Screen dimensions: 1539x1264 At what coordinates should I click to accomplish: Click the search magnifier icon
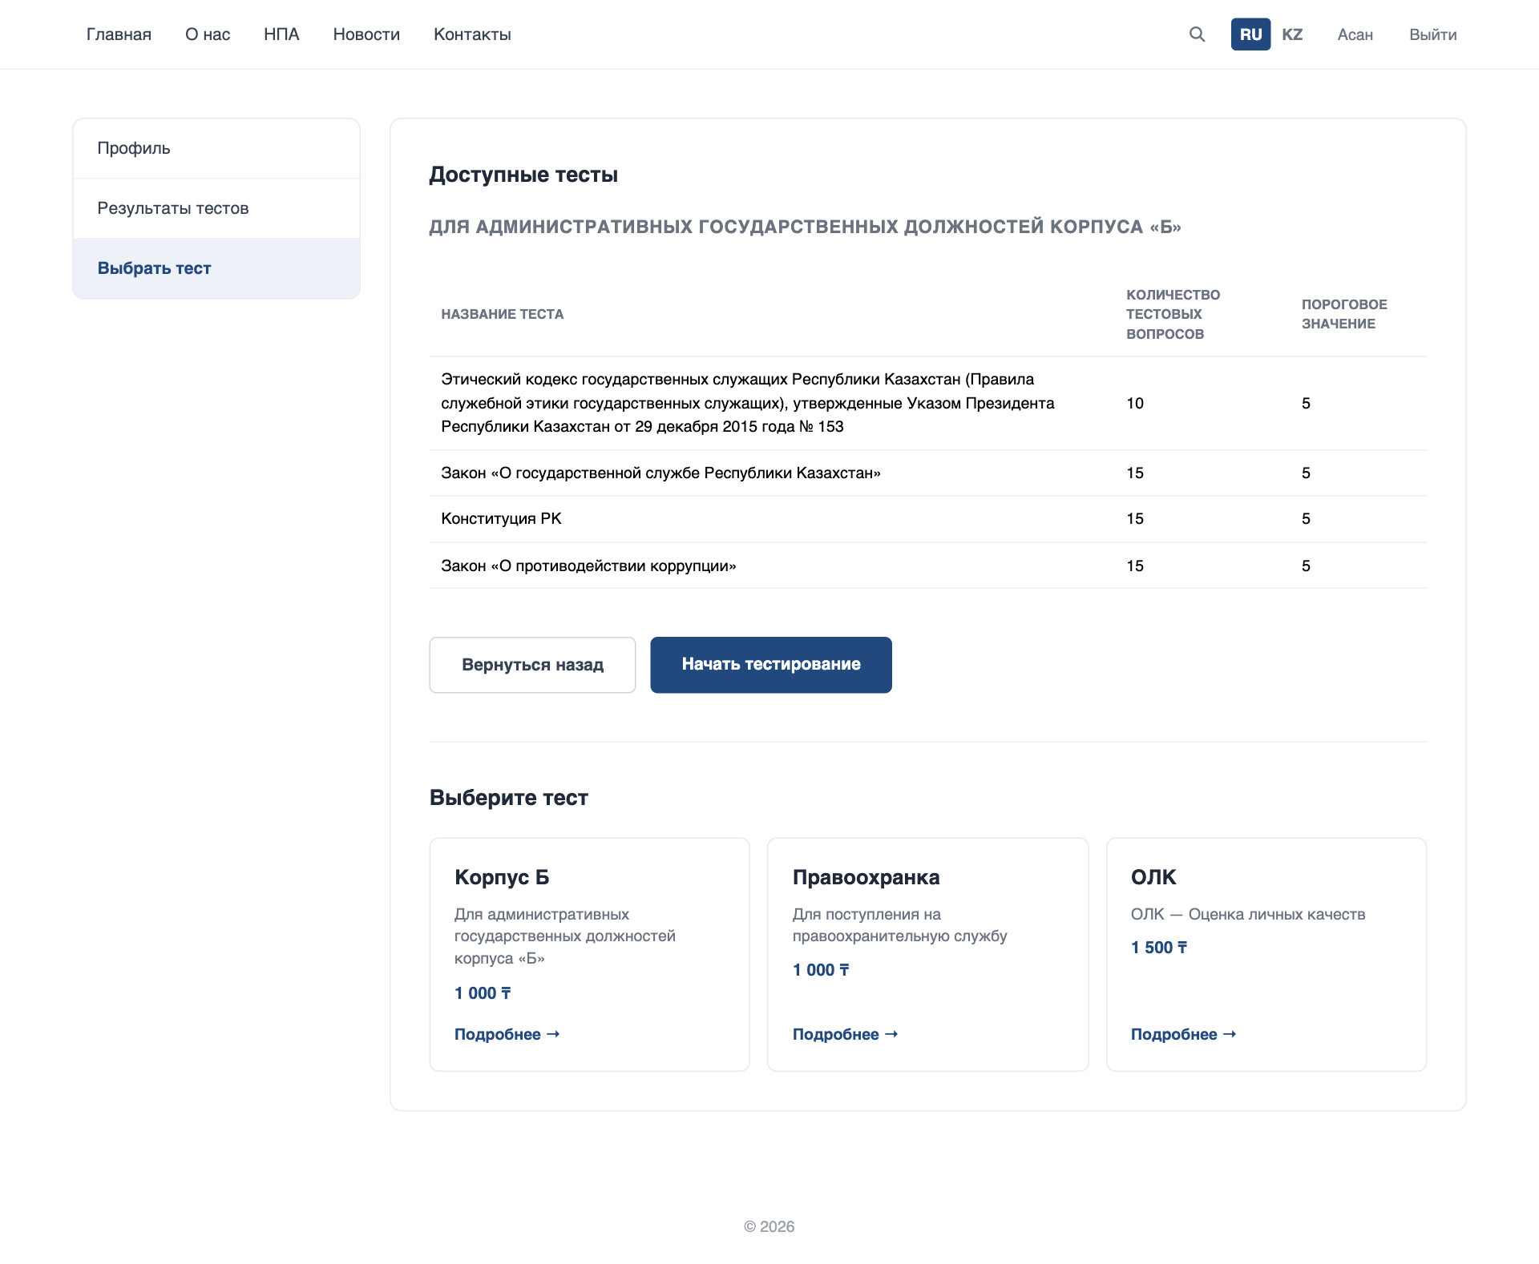[x=1197, y=34]
